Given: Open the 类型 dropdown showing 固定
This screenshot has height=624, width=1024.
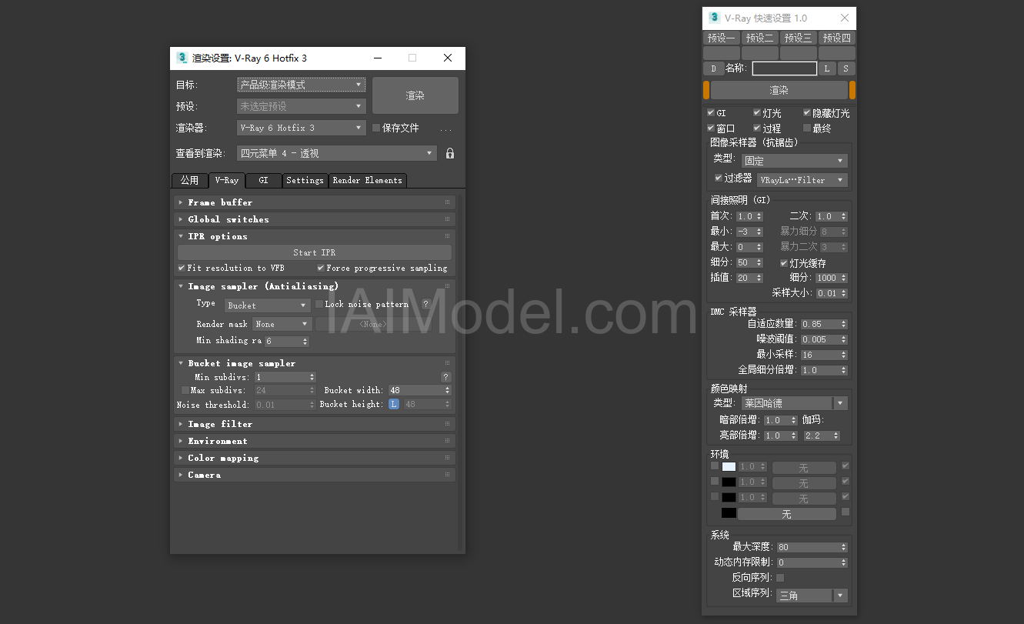Looking at the screenshot, I should 794,161.
